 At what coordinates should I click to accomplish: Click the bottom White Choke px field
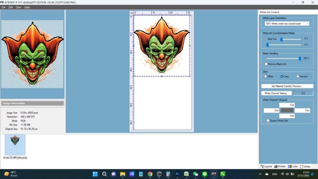click(287, 116)
